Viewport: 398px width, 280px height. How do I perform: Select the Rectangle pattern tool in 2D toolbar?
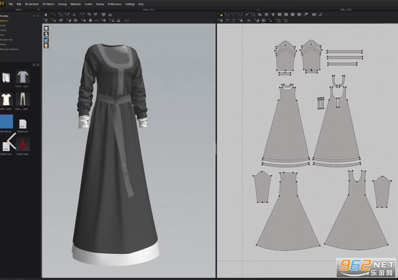(x=266, y=15)
